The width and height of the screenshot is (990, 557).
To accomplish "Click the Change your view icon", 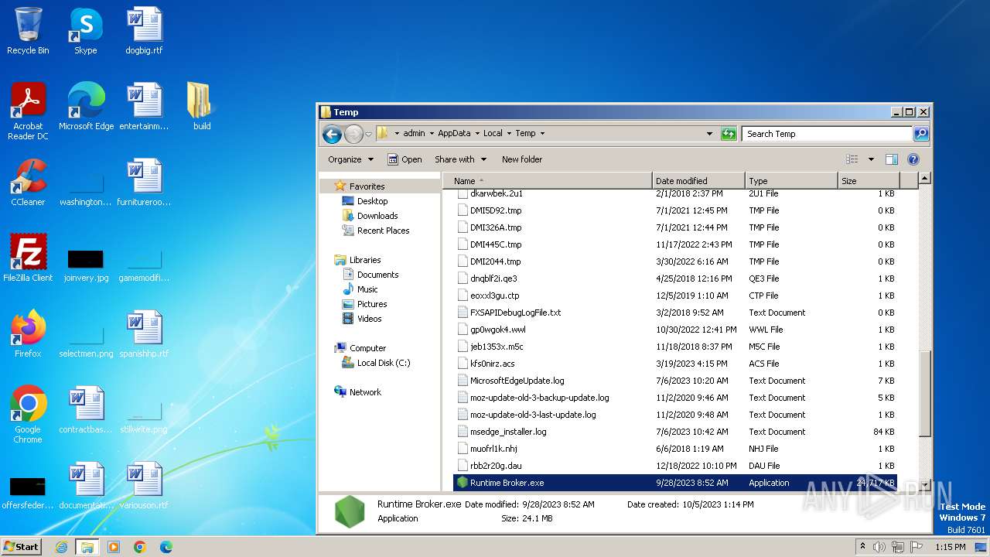I will 852,159.
